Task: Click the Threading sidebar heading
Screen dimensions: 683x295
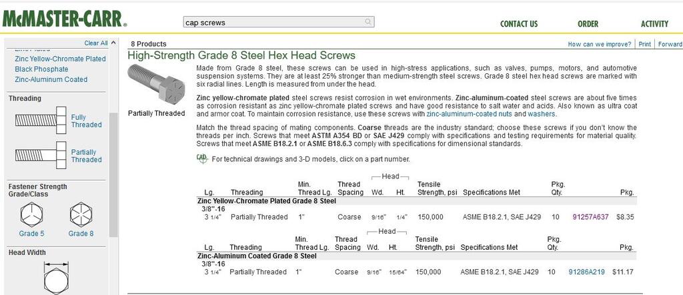Action: [25, 99]
